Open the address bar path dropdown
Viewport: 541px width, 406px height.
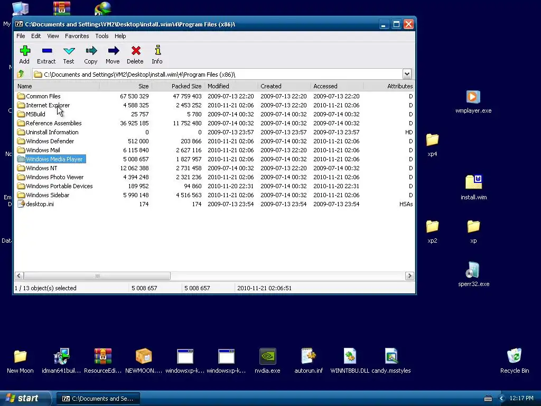click(407, 74)
